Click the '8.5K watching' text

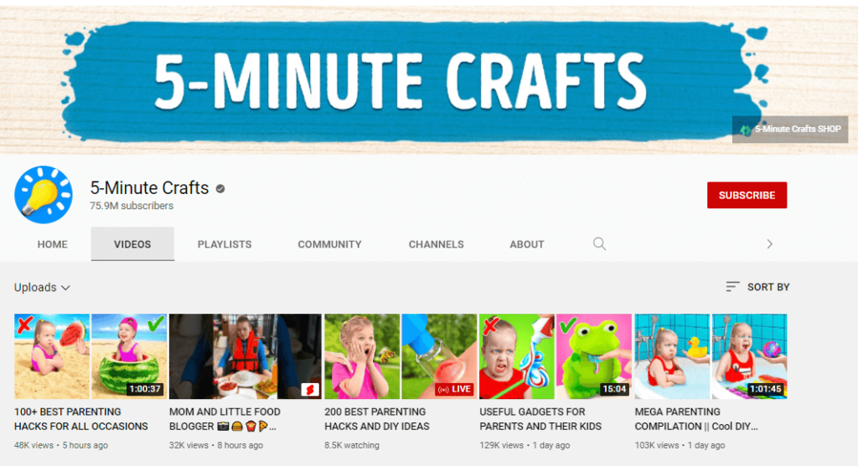(x=352, y=445)
